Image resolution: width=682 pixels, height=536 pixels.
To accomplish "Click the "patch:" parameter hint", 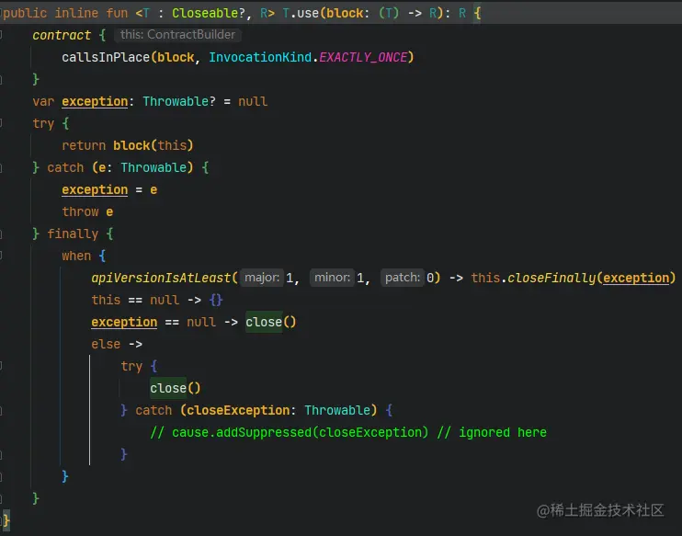I will pyautogui.click(x=403, y=278).
